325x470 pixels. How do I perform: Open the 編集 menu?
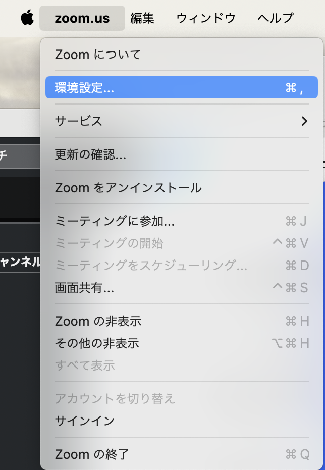(142, 18)
